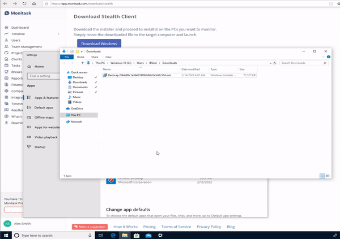Image resolution: width=340 pixels, height=239 pixels.
Task: Open Documents in the navigation pane
Action: point(80,87)
